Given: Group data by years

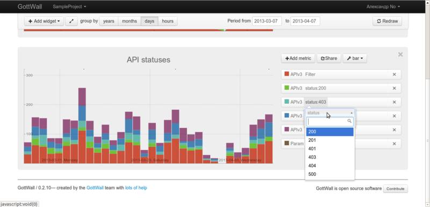Looking at the screenshot, I should click(109, 21).
